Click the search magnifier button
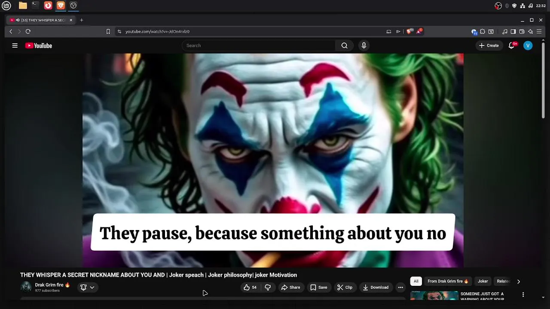 [344, 45]
